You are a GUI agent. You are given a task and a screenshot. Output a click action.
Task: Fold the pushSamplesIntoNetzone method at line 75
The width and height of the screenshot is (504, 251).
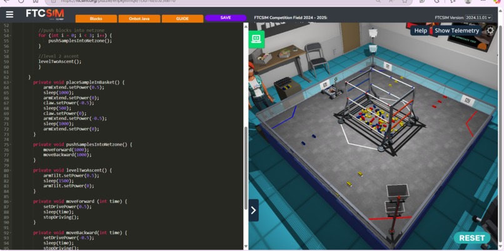pyautogui.click(x=10, y=145)
